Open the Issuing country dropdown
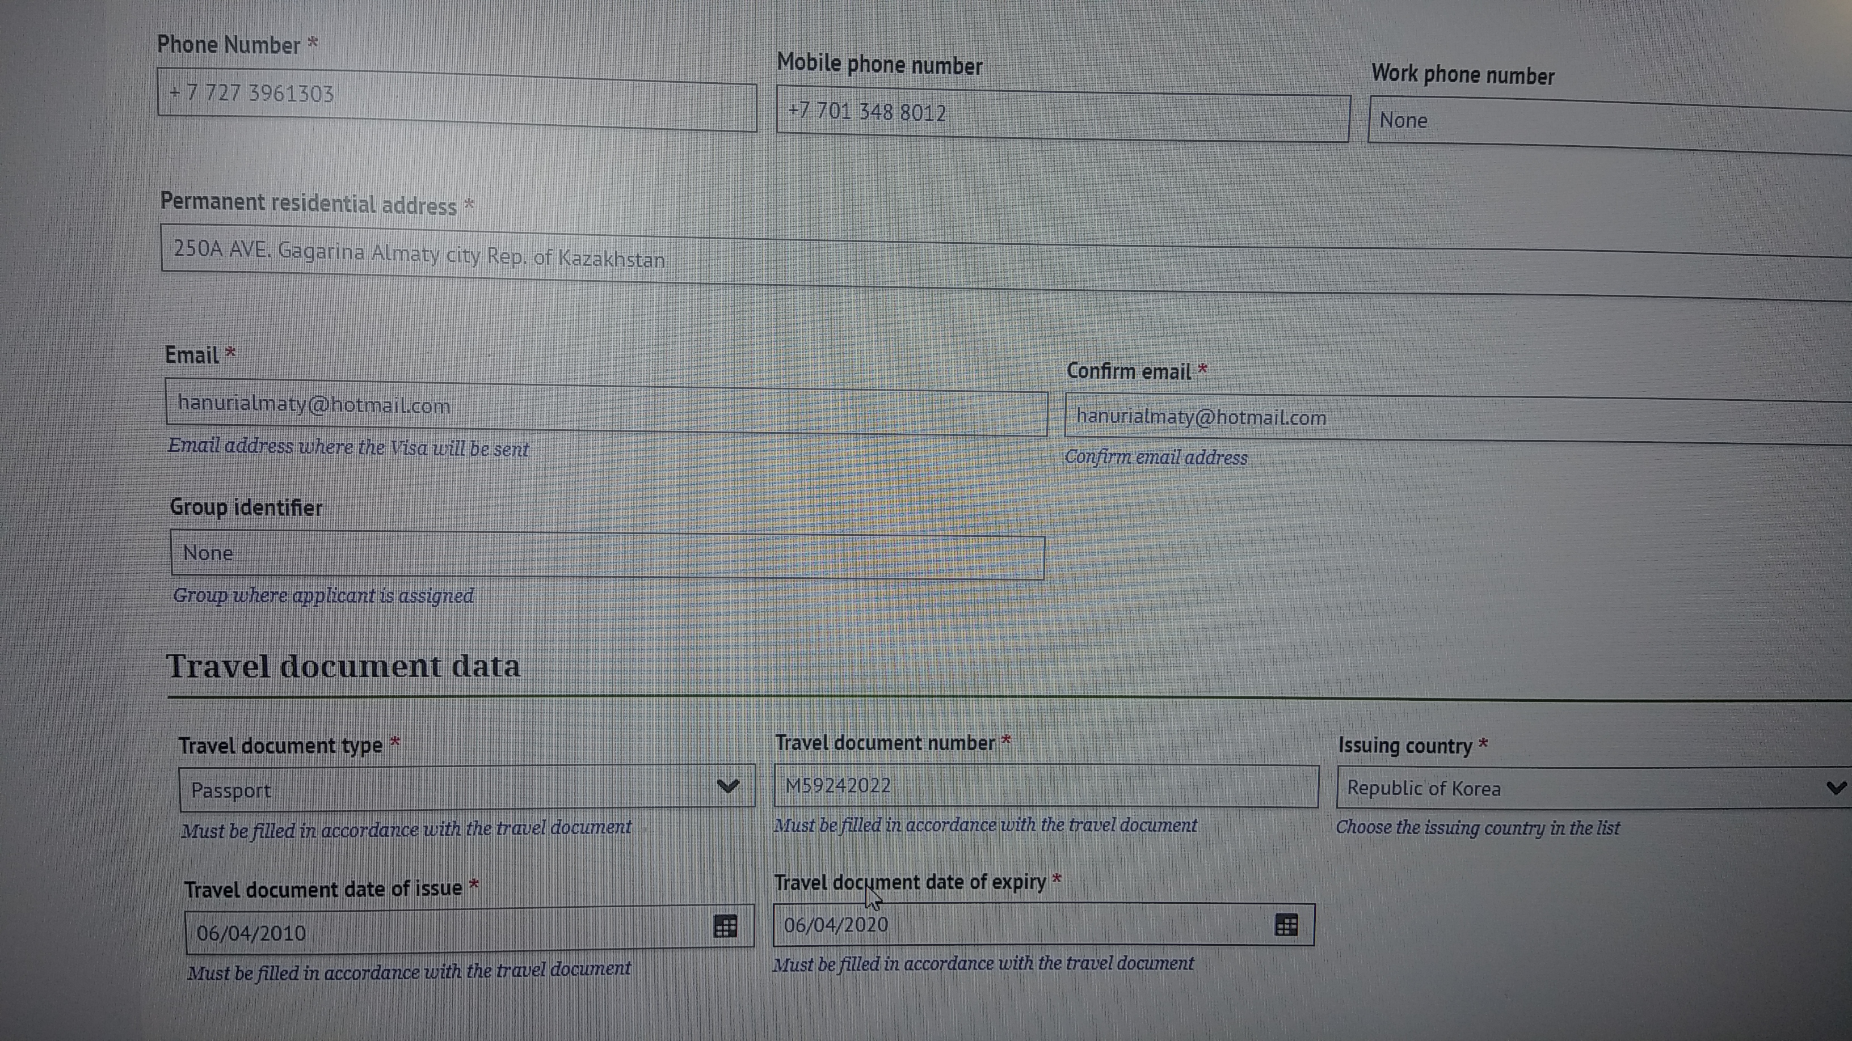The height and width of the screenshot is (1041, 1852). pos(1594,788)
